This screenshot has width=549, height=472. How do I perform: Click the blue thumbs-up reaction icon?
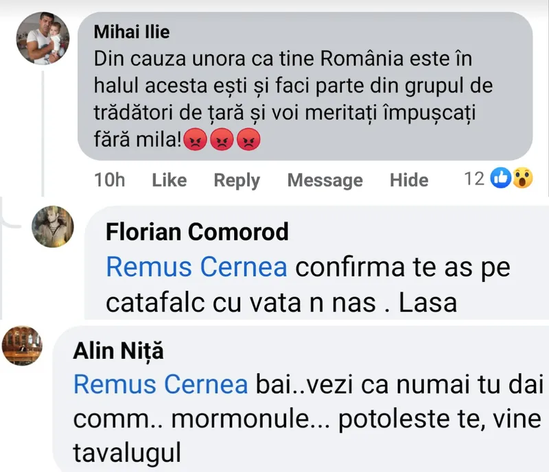click(500, 179)
